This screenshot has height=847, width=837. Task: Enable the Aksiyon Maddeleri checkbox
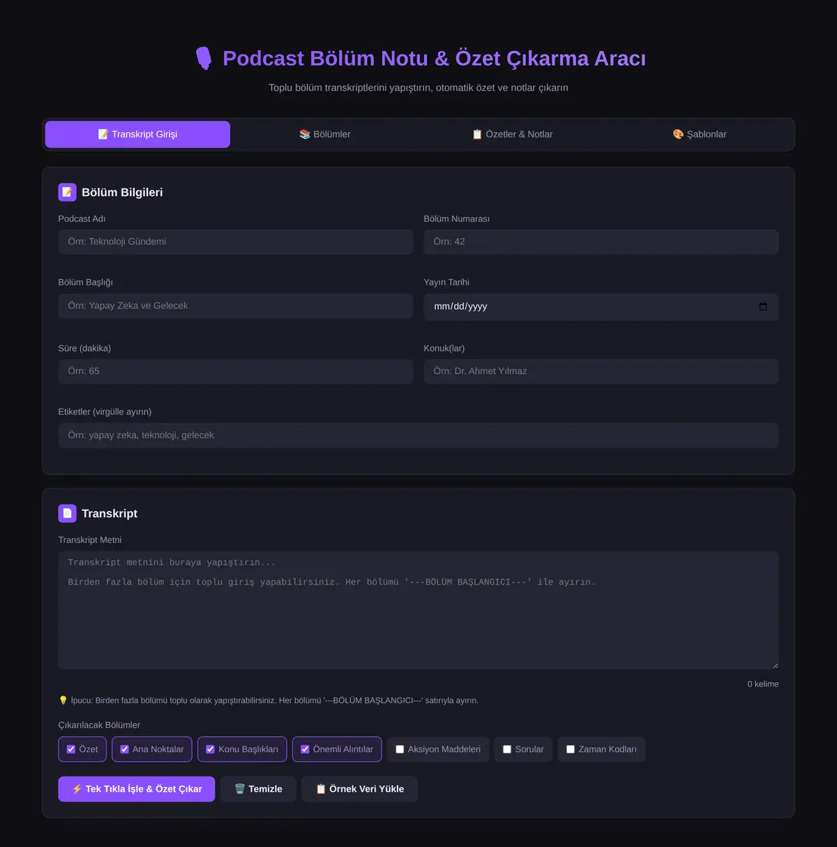pos(400,749)
